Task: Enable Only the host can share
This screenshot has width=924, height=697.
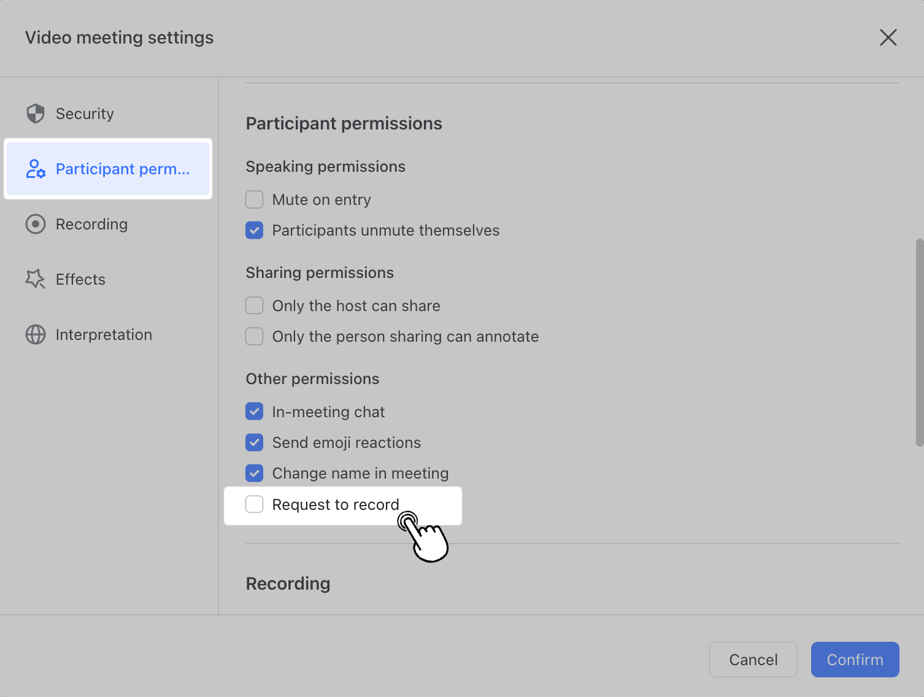Action: (255, 306)
